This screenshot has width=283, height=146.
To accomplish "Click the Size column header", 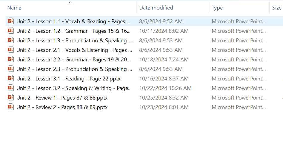I will 277,8.
